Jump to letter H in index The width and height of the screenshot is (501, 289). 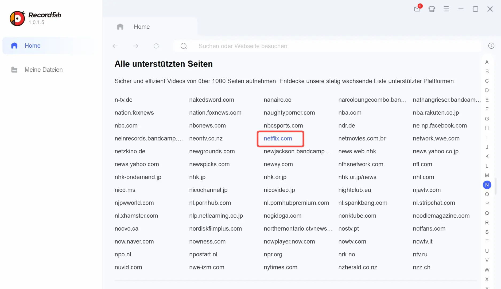point(487,128)
